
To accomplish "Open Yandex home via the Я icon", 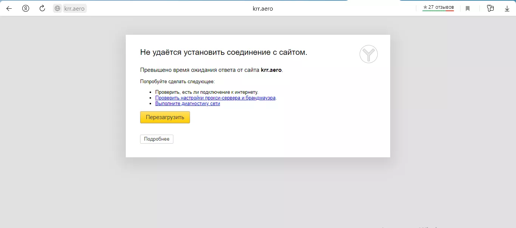I will (x=26, y=8).
